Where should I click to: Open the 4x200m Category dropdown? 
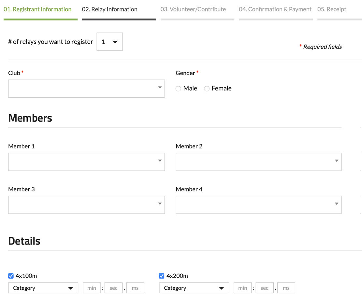(194, 288)
